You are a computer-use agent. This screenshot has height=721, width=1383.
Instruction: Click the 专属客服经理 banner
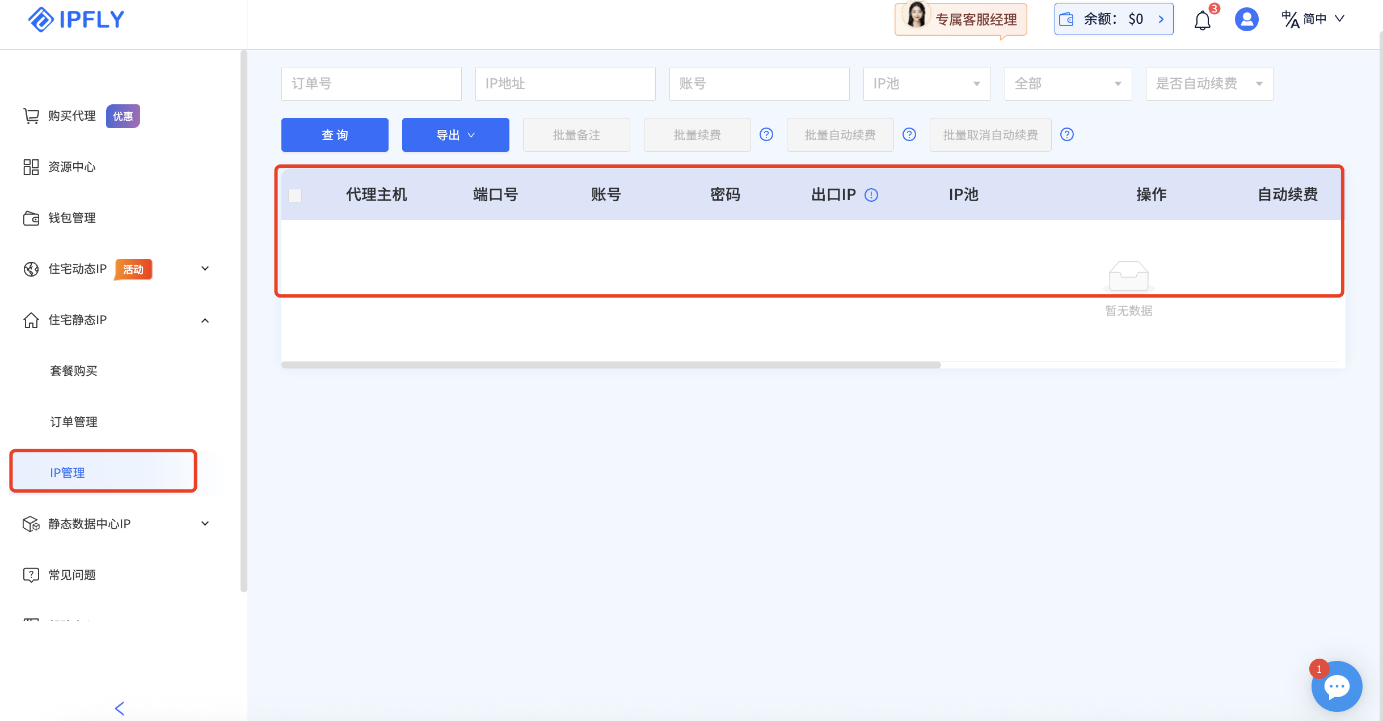click(961, 20)
